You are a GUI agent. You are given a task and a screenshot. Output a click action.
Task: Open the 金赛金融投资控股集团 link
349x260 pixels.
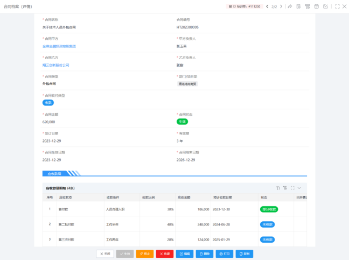59,46
